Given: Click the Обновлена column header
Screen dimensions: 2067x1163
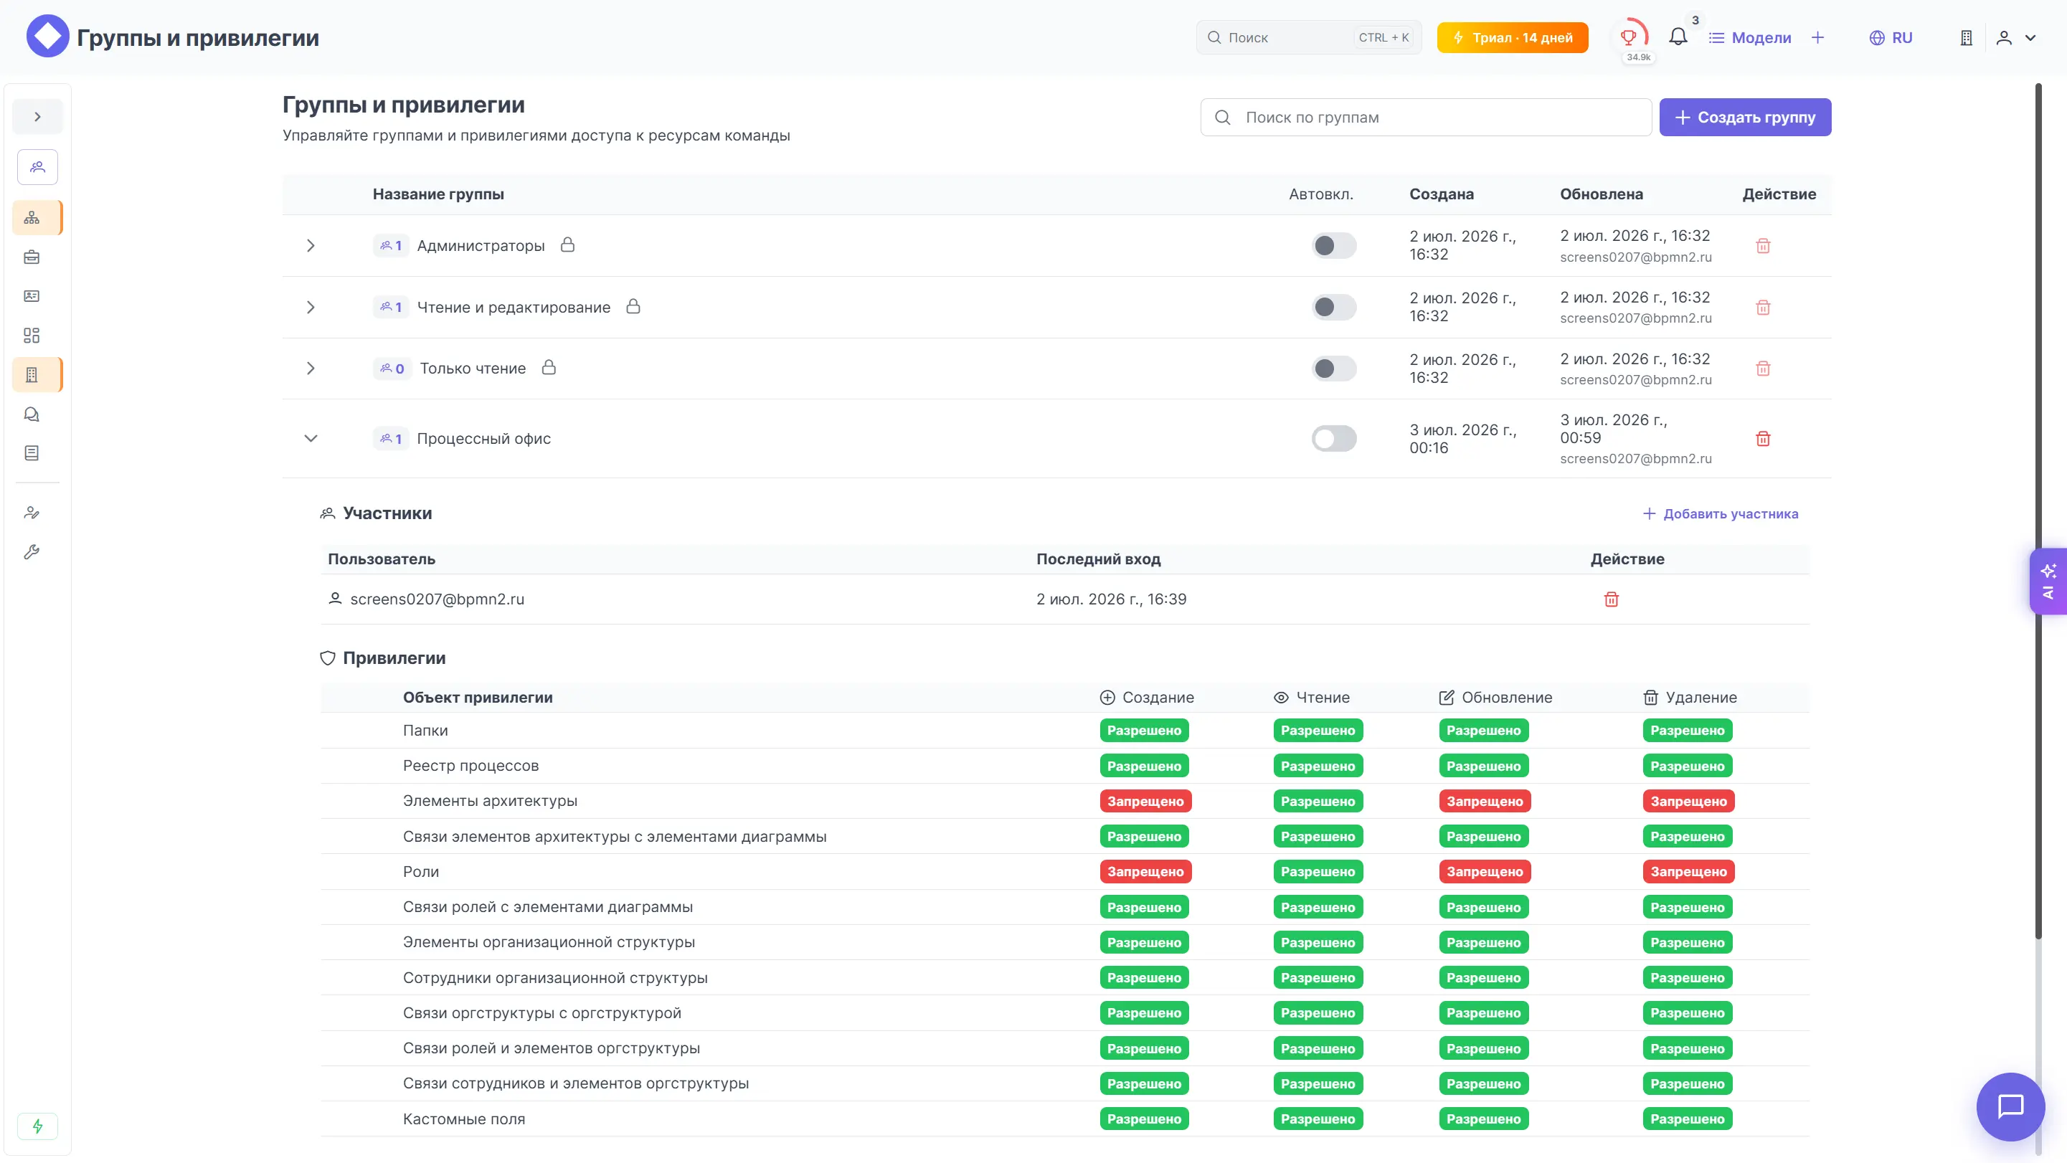Looking at the screenshot, I should point(1601,194).
